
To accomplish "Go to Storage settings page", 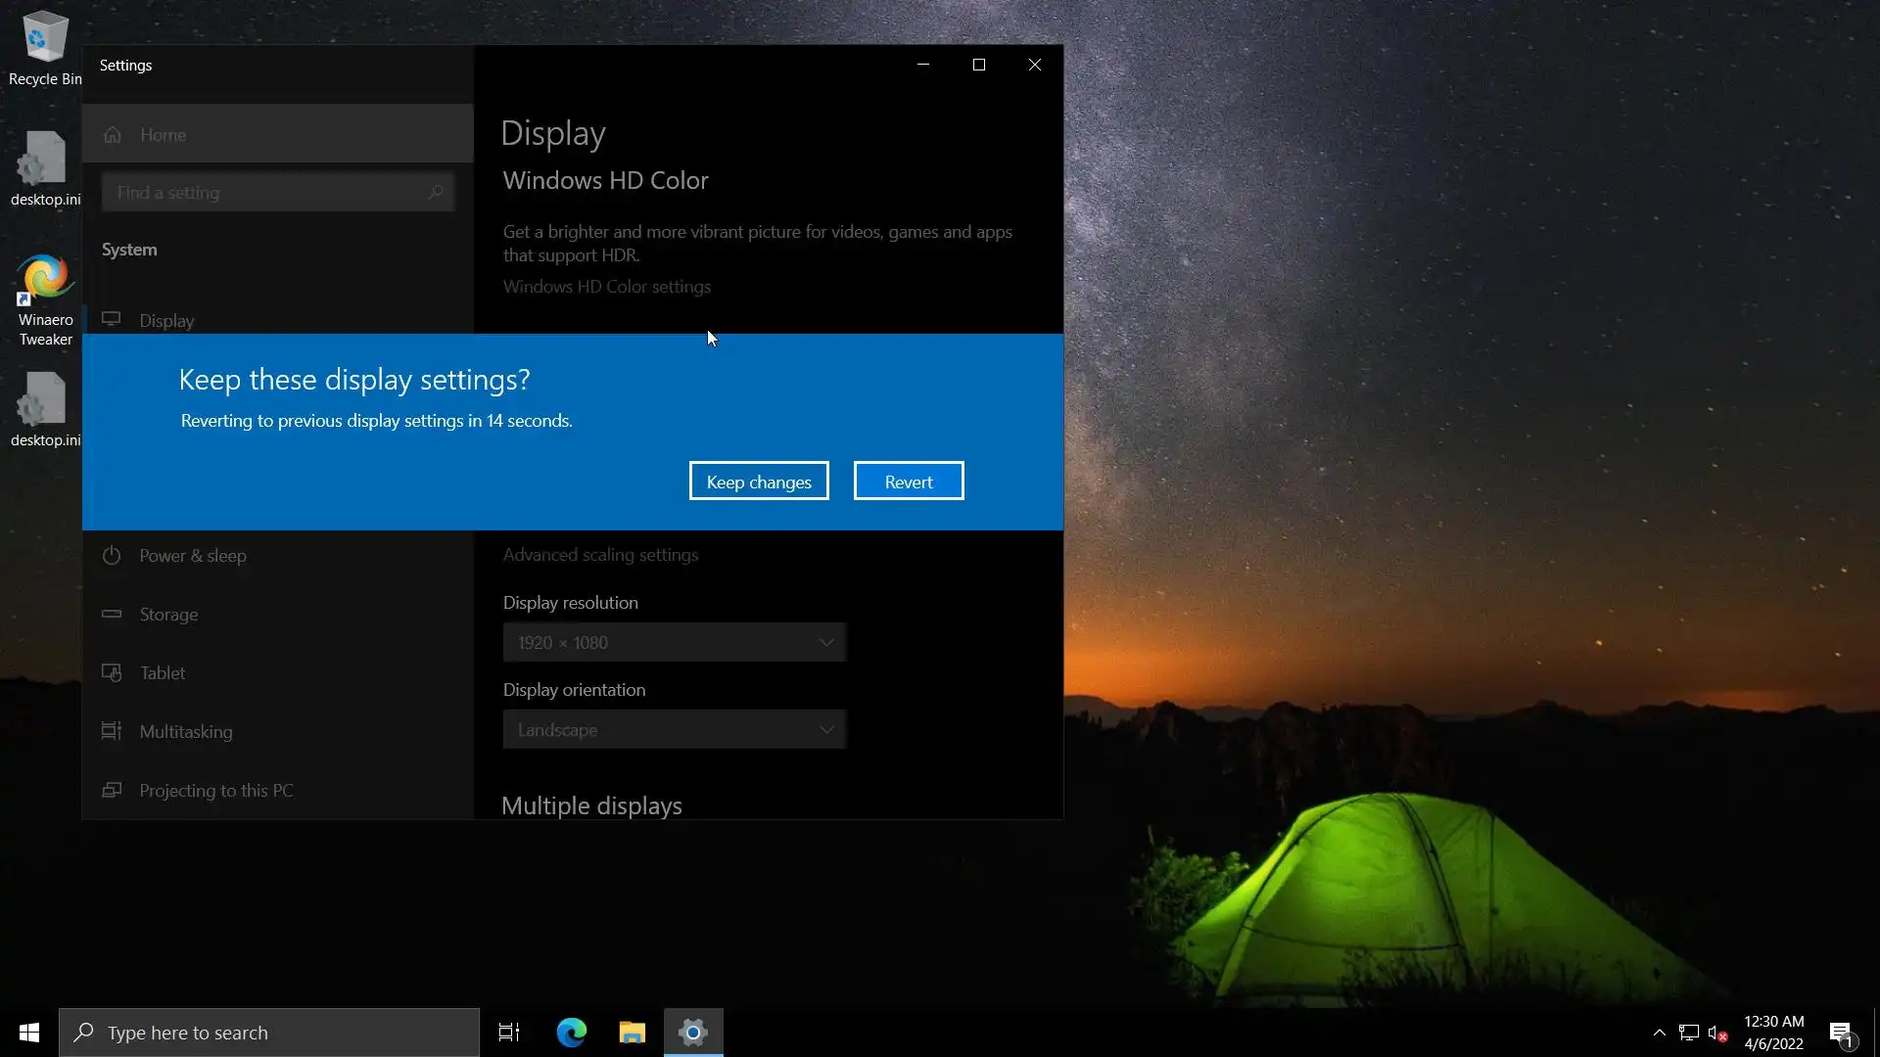I will pyautogui.click(x=168, y=615).
